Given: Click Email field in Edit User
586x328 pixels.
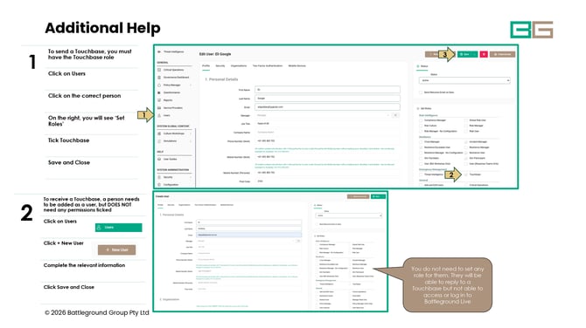Looking at the screenshot, I should 327,107.
